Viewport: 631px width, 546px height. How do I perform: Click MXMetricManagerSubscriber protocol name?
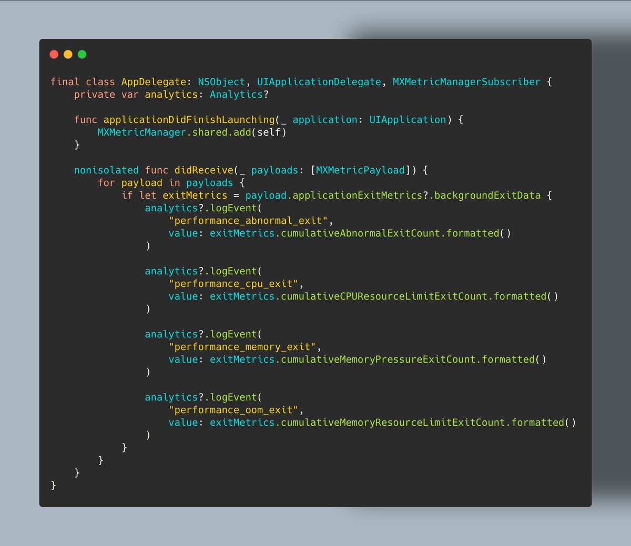pos(466,82)
